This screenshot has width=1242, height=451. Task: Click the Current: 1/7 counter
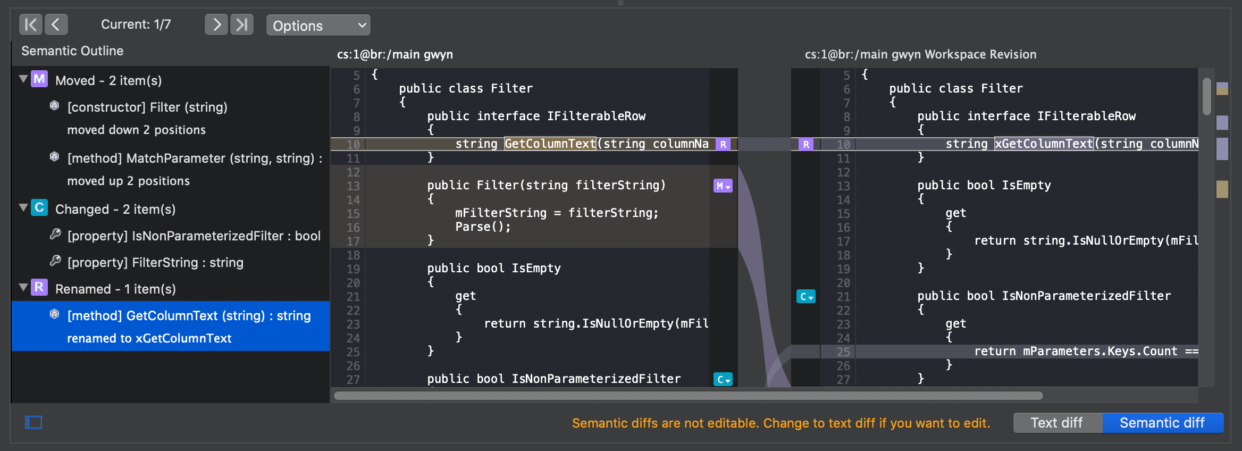[136, 24]
